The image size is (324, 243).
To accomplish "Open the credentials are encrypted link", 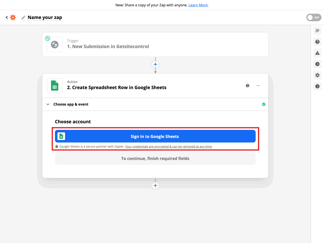I will tap(168, 147).
